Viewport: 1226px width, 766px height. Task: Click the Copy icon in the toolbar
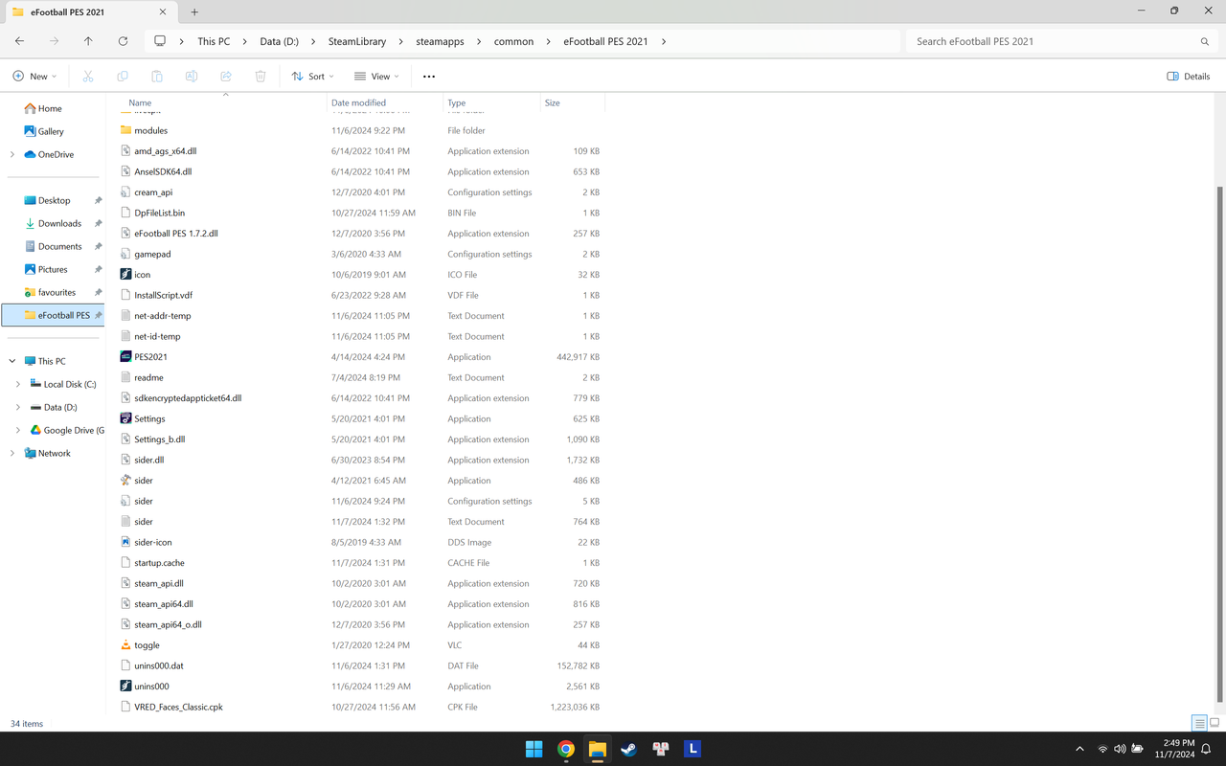pos(123,76)
